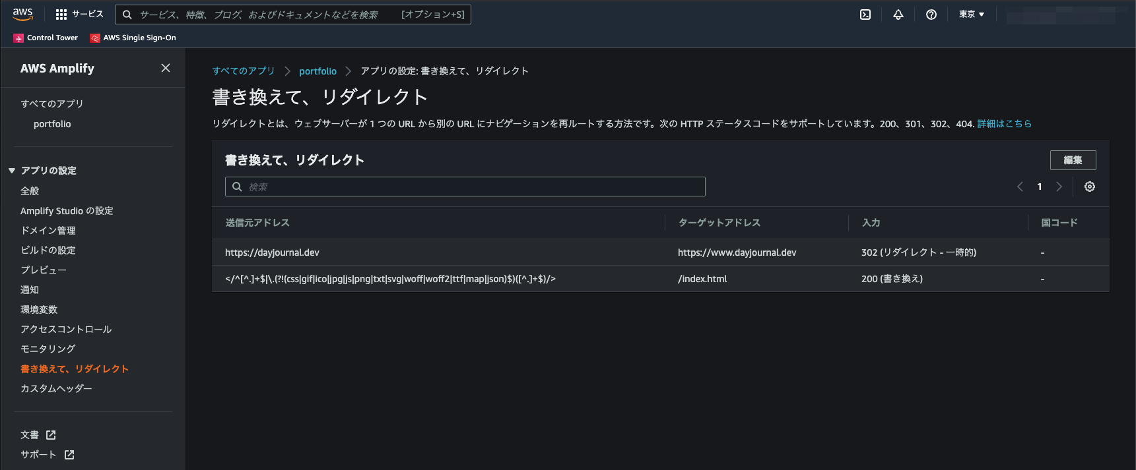Viewport: 1136px width, 470px height.
Task: Focus the 検索 redirect rules filter field
Action: (465, 187)
